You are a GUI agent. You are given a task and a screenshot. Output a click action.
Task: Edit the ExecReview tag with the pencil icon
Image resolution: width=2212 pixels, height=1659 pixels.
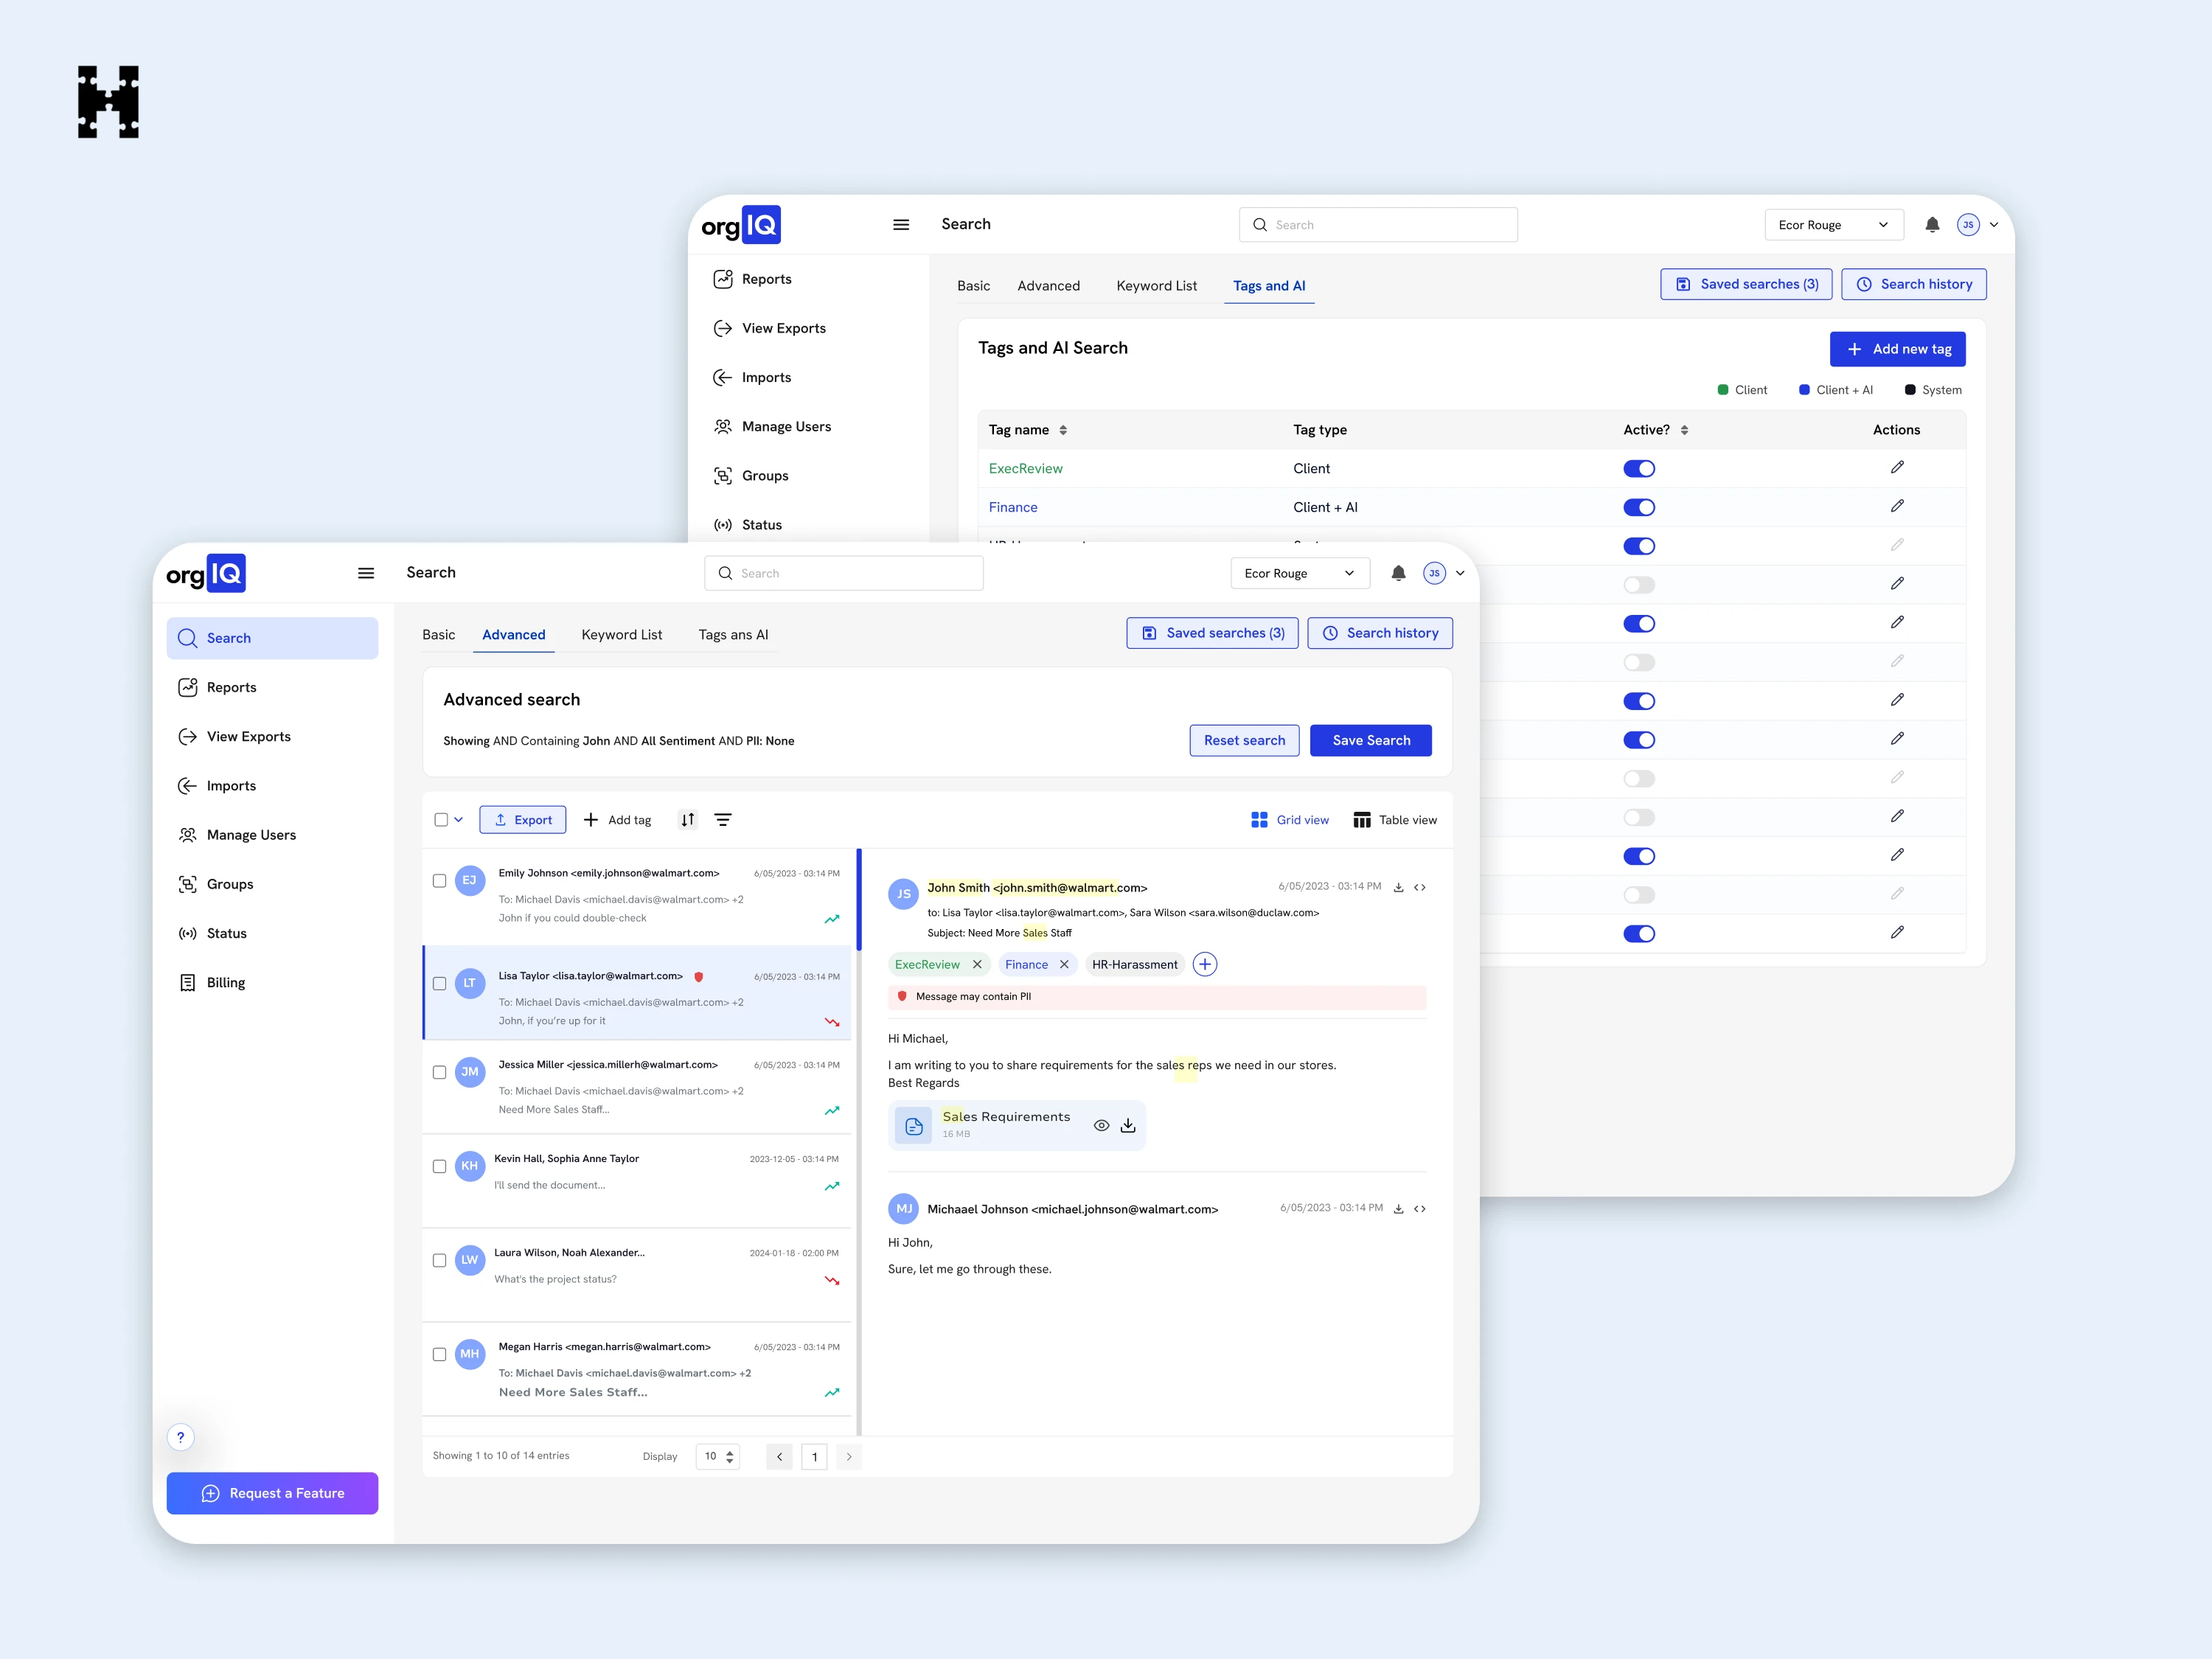(x=1897, y=467)
